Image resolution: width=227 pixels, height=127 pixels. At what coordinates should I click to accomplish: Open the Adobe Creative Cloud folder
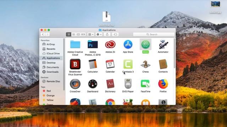(75, 44)
